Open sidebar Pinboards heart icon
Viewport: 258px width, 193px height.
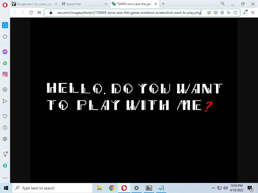5,116
